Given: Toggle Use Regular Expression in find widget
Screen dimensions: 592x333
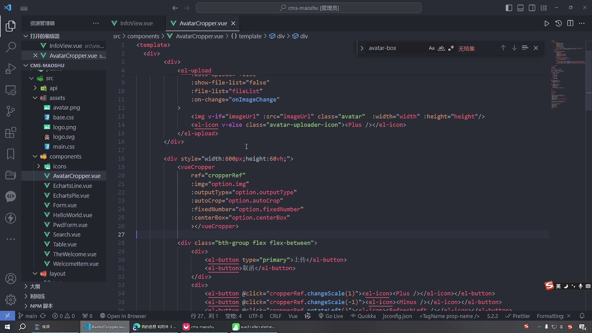Looking at the screenshot, I should click(x=451, y=48).
